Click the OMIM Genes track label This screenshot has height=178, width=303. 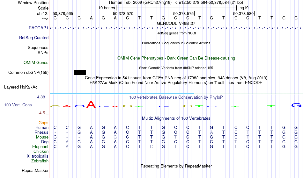(36, 62)
